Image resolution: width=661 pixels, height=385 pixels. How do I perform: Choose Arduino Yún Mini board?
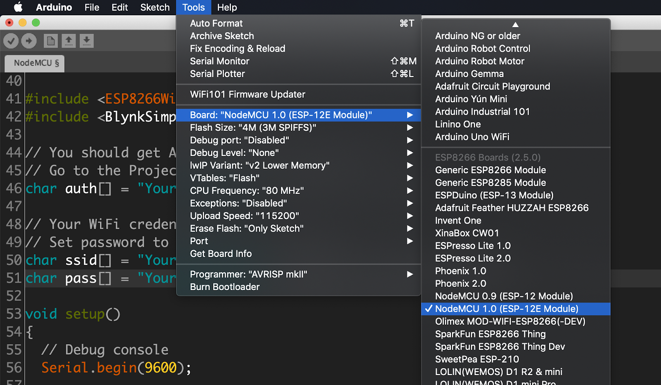pos(516,99)
